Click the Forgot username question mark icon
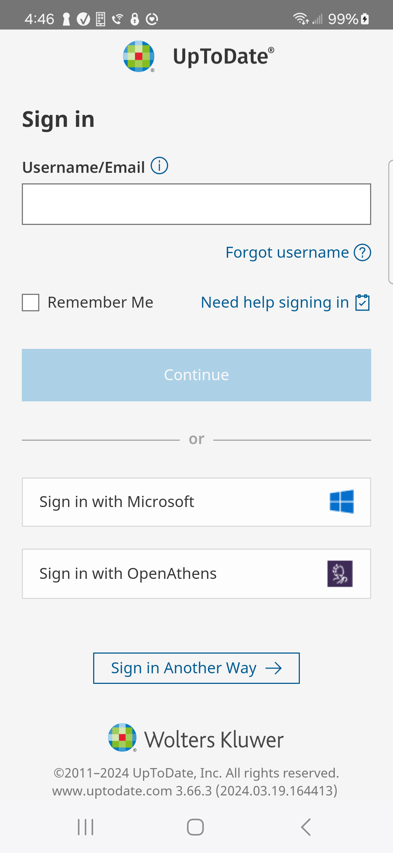The width and height of the screenshot is (393, 853). [362, 253]
